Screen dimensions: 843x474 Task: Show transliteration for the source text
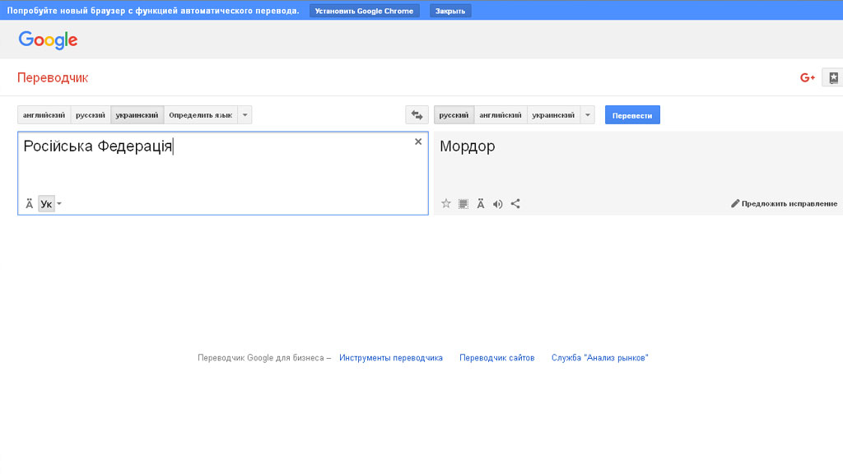[30, 203]
